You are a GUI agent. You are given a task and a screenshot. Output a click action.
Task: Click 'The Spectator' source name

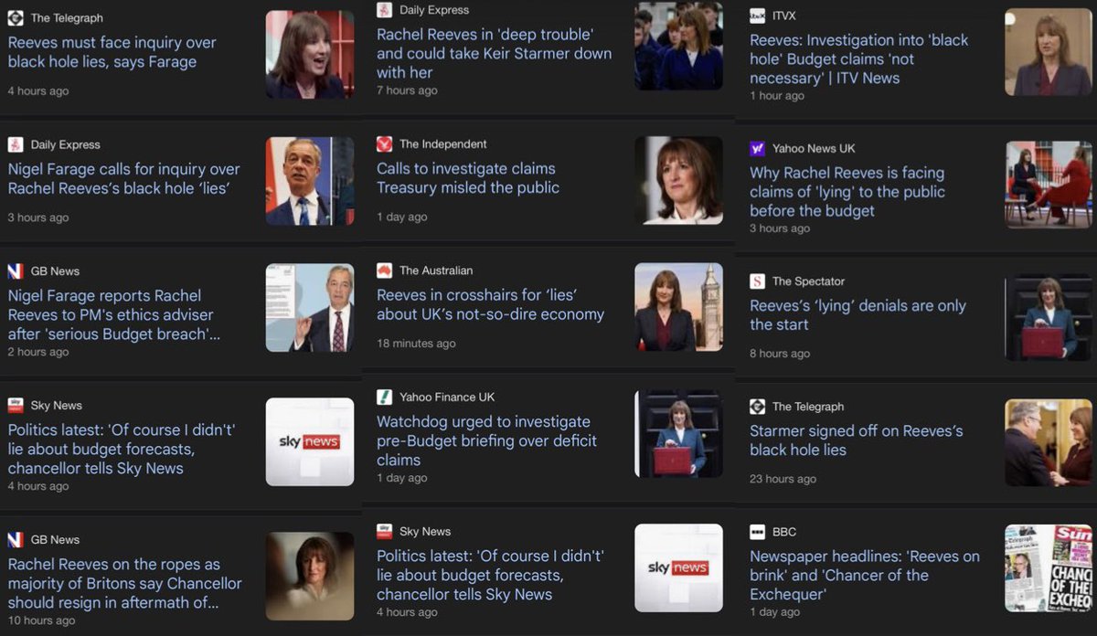click(x=808, y=281)
